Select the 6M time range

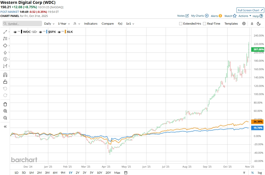(55, 173)
